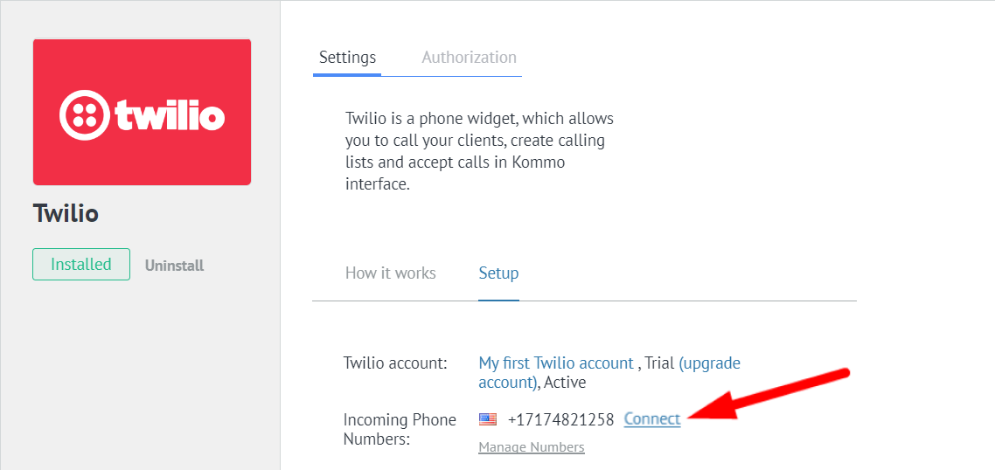Select the Setup tab
995x470 pixels.
pyautogui.click(x=498, y=273)
